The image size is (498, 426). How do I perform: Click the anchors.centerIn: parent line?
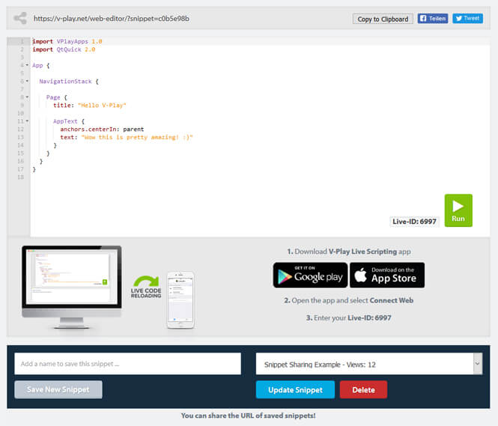[x=102, y=130]
